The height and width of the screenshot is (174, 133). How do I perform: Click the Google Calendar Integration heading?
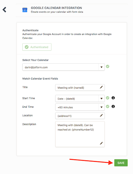point(57,8)
